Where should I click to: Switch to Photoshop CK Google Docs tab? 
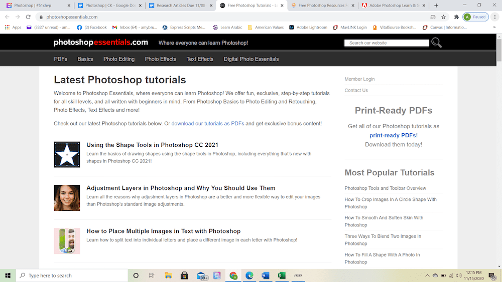[x=110, y=6]
